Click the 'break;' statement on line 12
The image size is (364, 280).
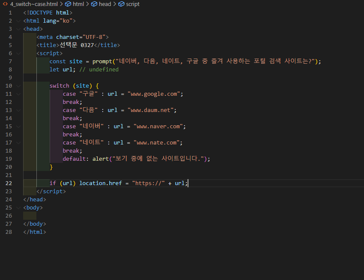click(72, 102)
